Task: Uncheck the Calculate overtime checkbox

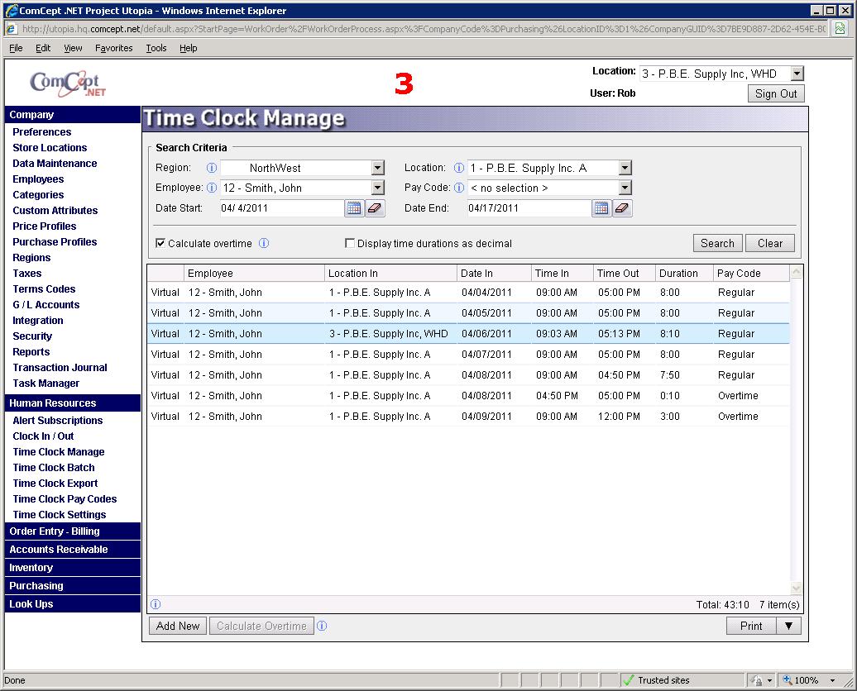Action: click(160, 244)
